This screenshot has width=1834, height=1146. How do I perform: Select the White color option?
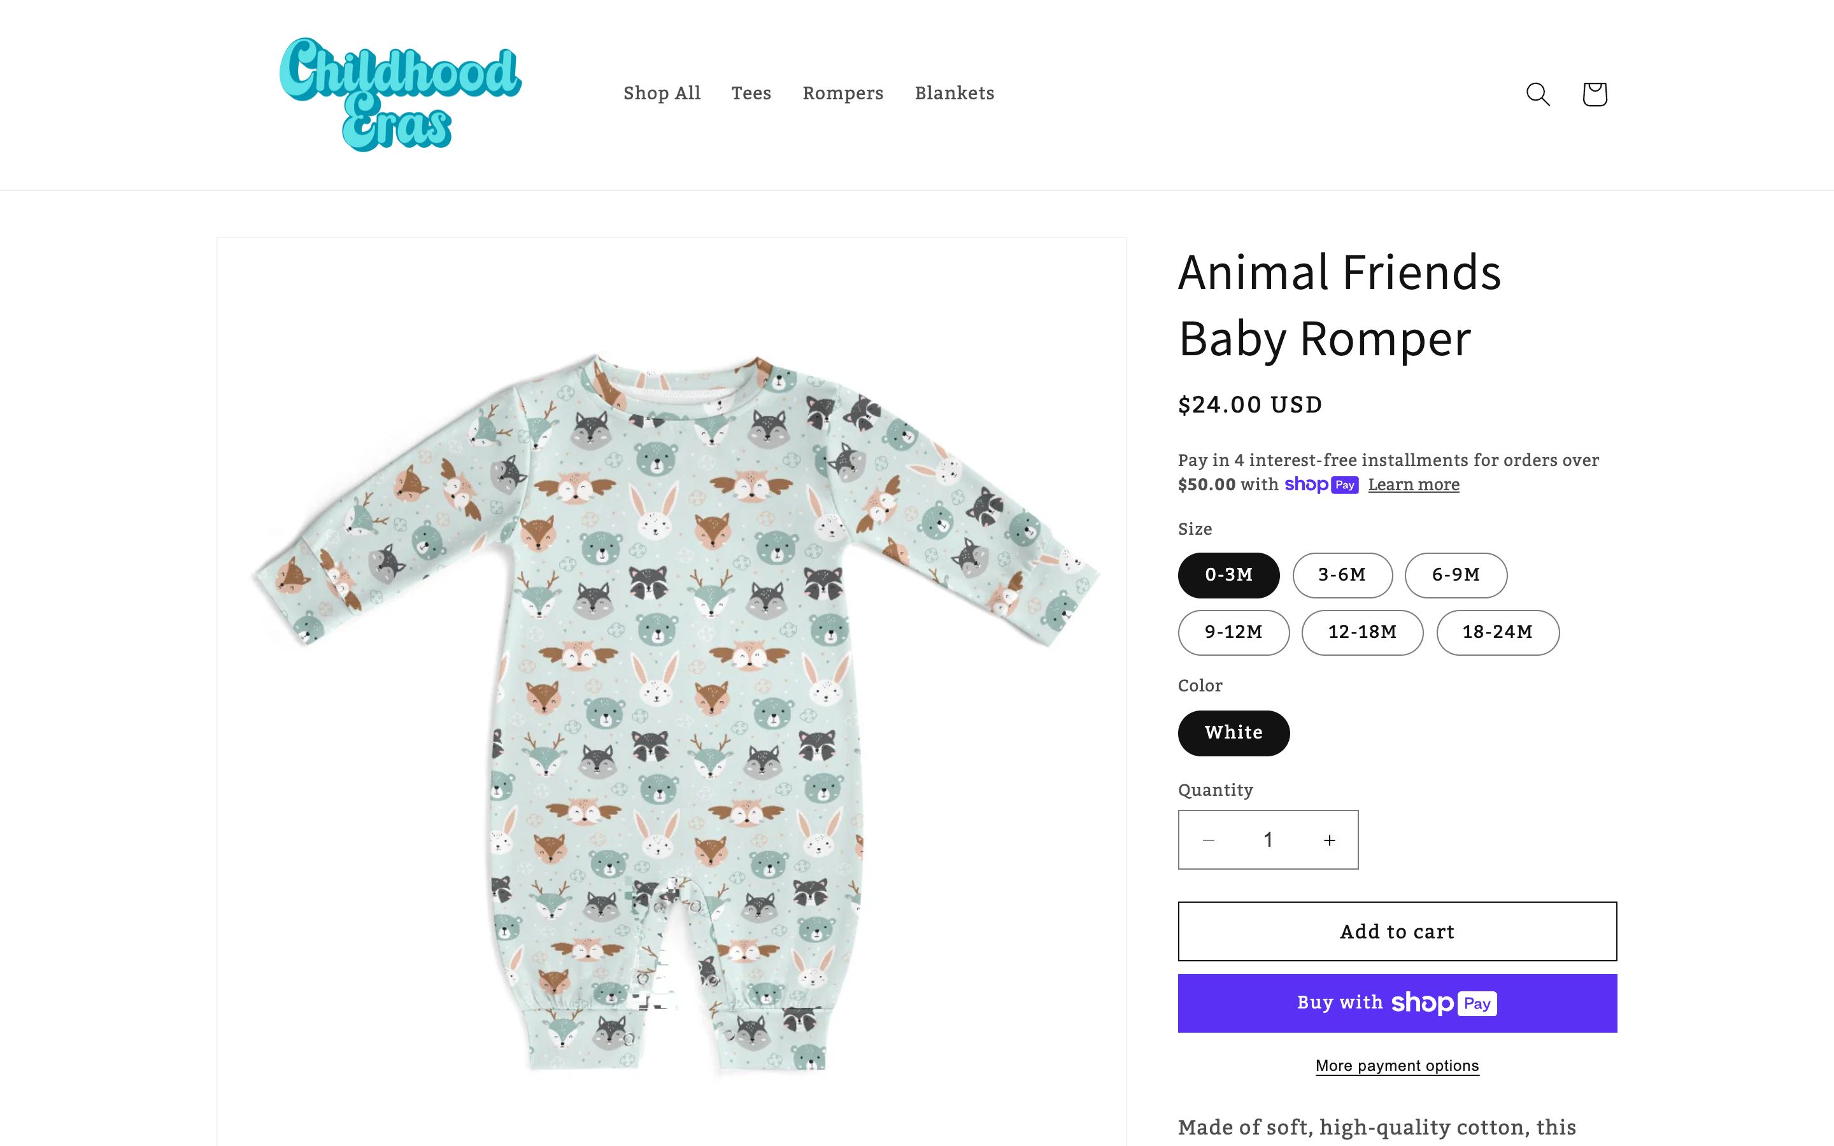click(x=1233, y=733)
